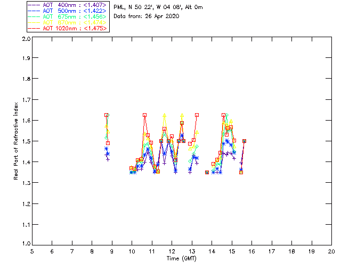Click the isolated data marker near 13.75 GMT
Viewport: 341px width, 272px height.
click(x=207, y=173)
